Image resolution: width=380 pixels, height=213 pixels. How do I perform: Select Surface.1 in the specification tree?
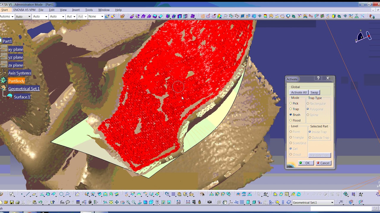[22, 97]
